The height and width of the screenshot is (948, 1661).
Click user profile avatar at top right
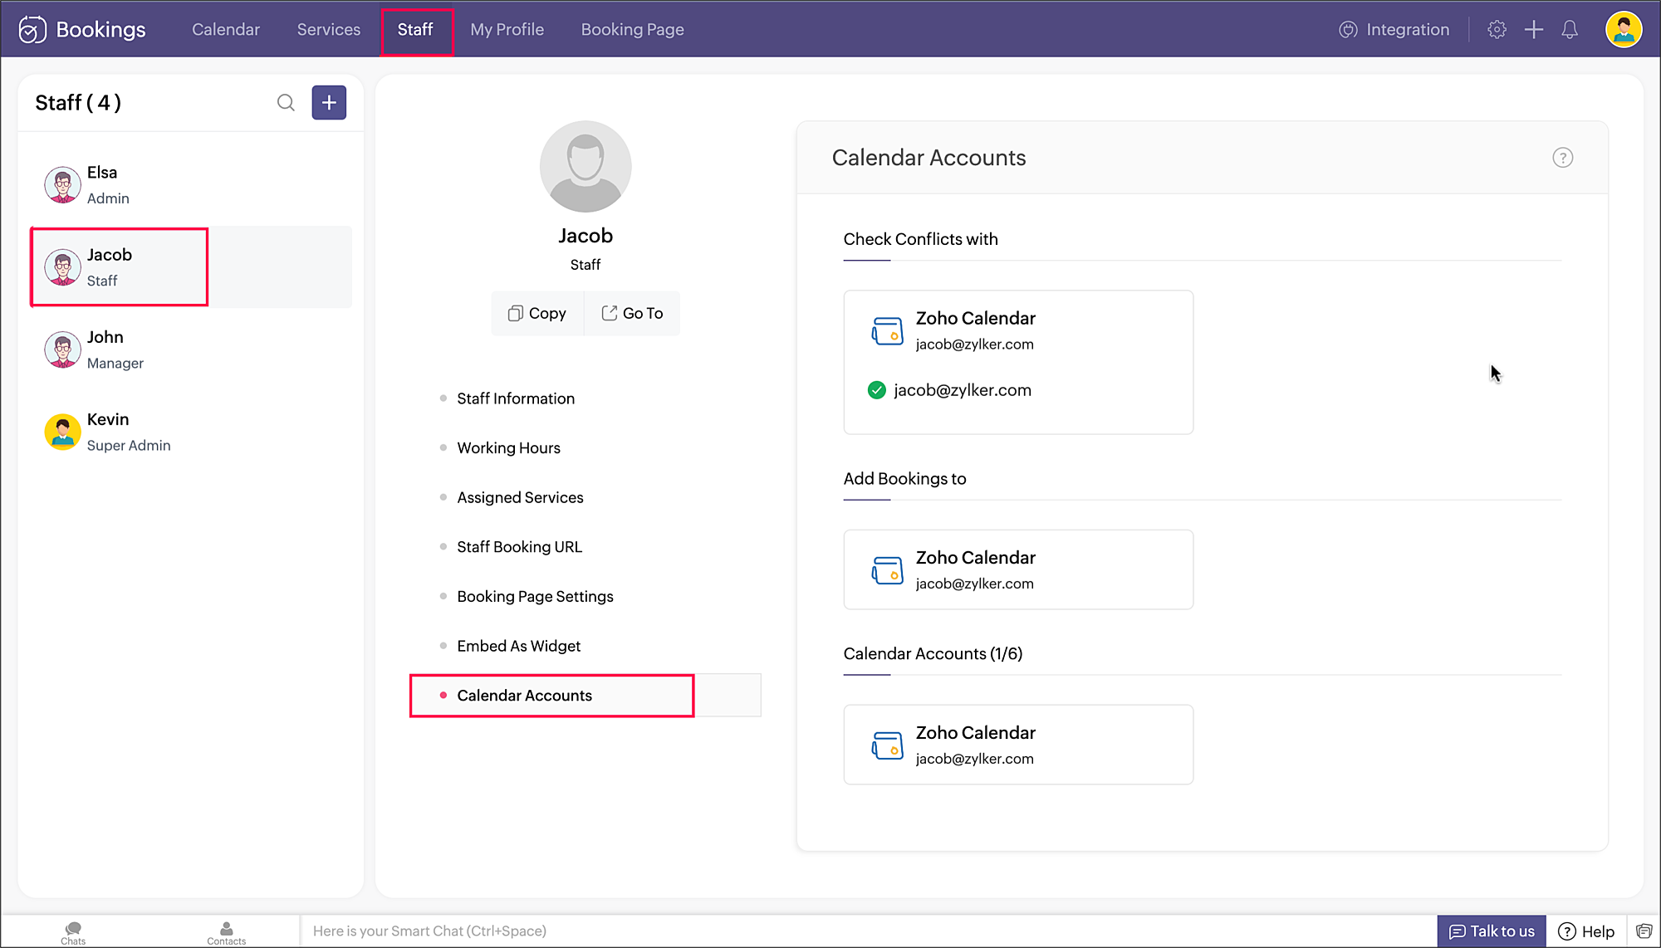click(x=1623, y=30)
